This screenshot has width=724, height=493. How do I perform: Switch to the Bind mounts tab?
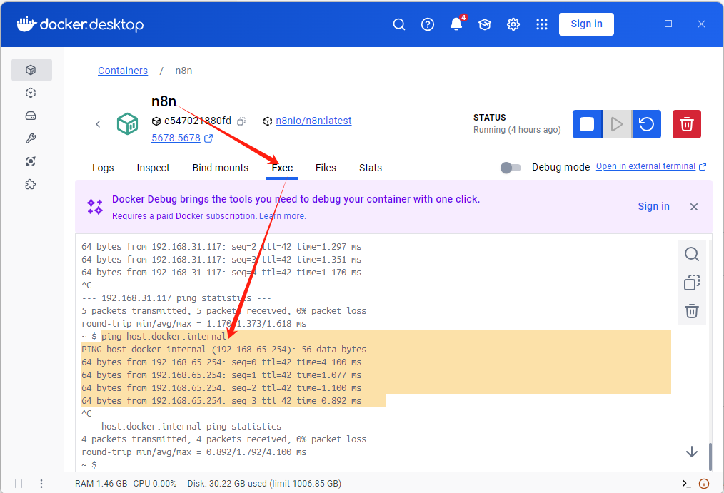pyautogui.click(x=220, y=168)
